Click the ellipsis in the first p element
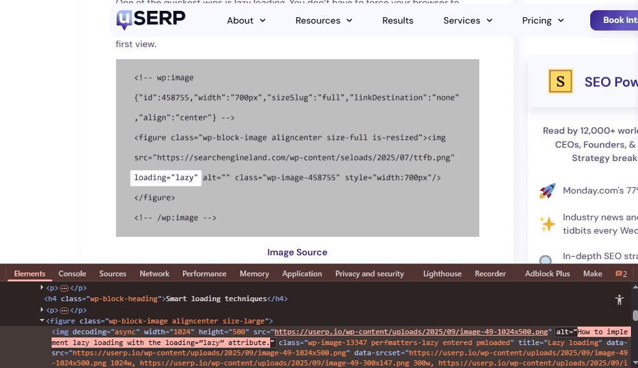 tap(64, 288)
